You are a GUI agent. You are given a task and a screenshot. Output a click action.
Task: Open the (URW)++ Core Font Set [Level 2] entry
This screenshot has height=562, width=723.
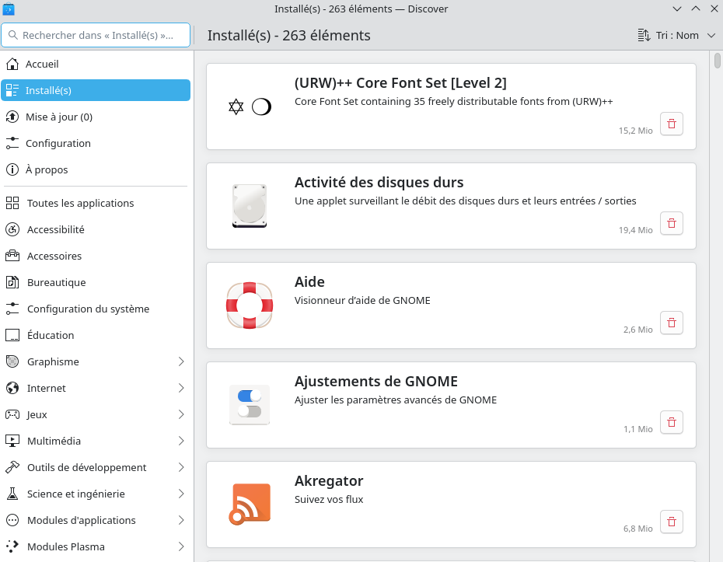tap(400, 83)
